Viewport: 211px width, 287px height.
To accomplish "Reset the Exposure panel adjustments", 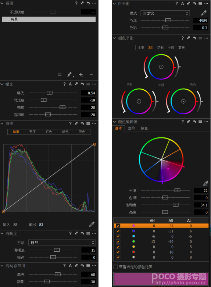I will [82, 84].
